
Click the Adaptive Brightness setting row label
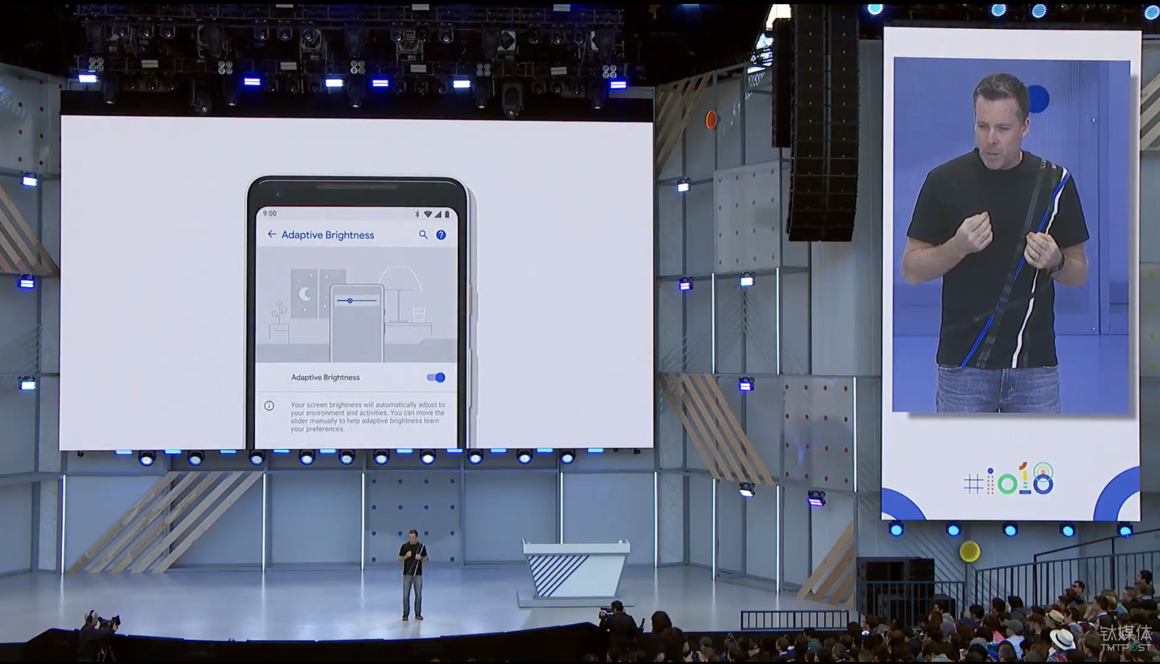325,377
